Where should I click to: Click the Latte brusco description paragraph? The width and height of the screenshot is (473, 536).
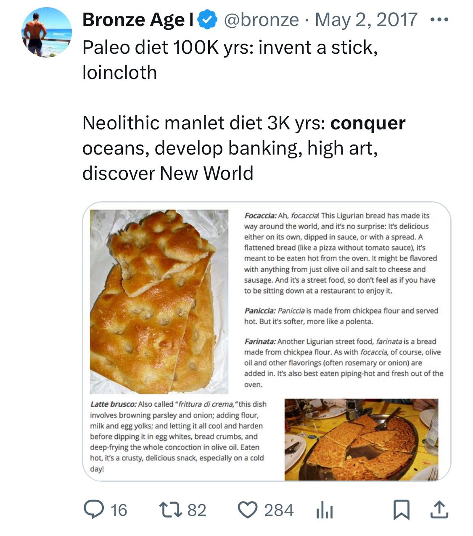click(178, 436)
